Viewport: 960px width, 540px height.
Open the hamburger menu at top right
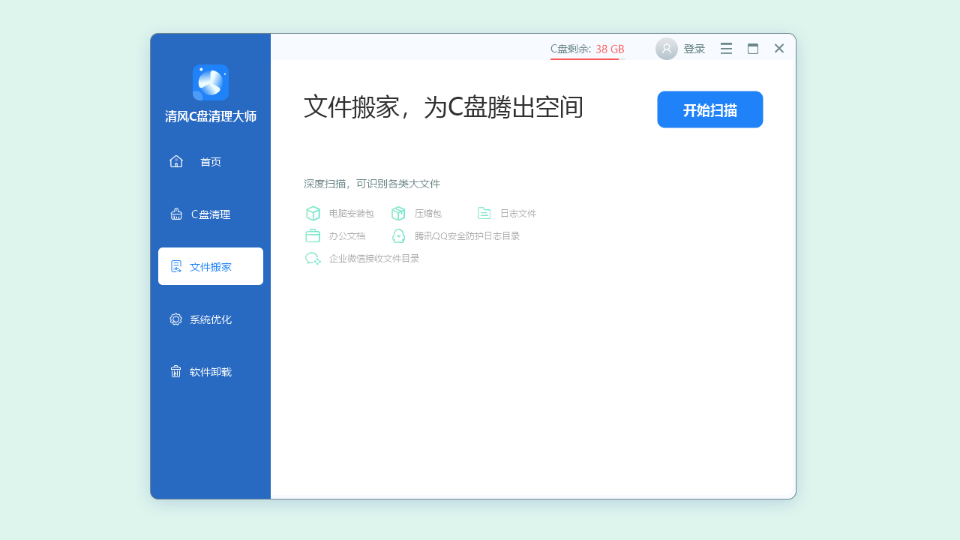click(725, 48)
